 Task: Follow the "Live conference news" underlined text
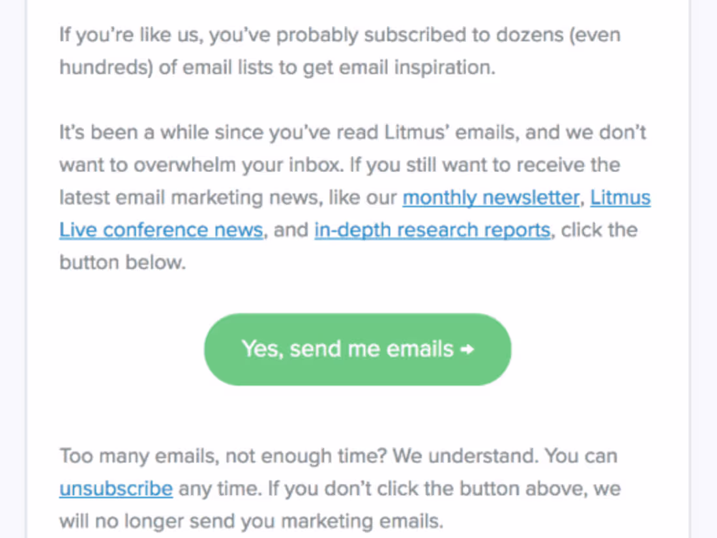pyautogui.click(x=162, y=230)
